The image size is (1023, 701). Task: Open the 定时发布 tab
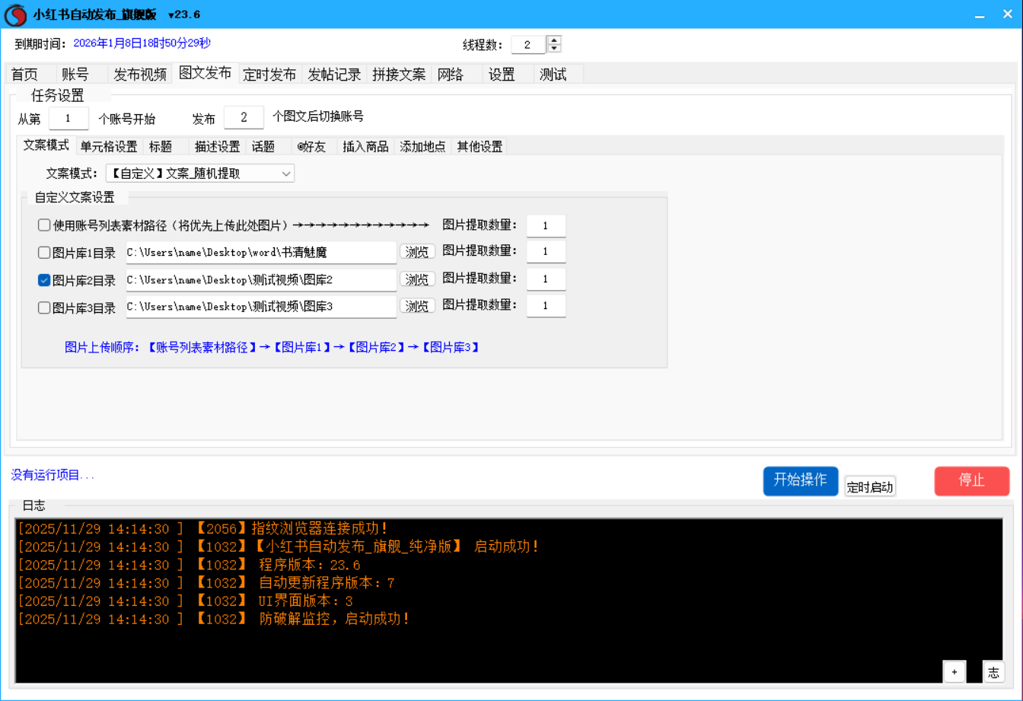point(269,75)
